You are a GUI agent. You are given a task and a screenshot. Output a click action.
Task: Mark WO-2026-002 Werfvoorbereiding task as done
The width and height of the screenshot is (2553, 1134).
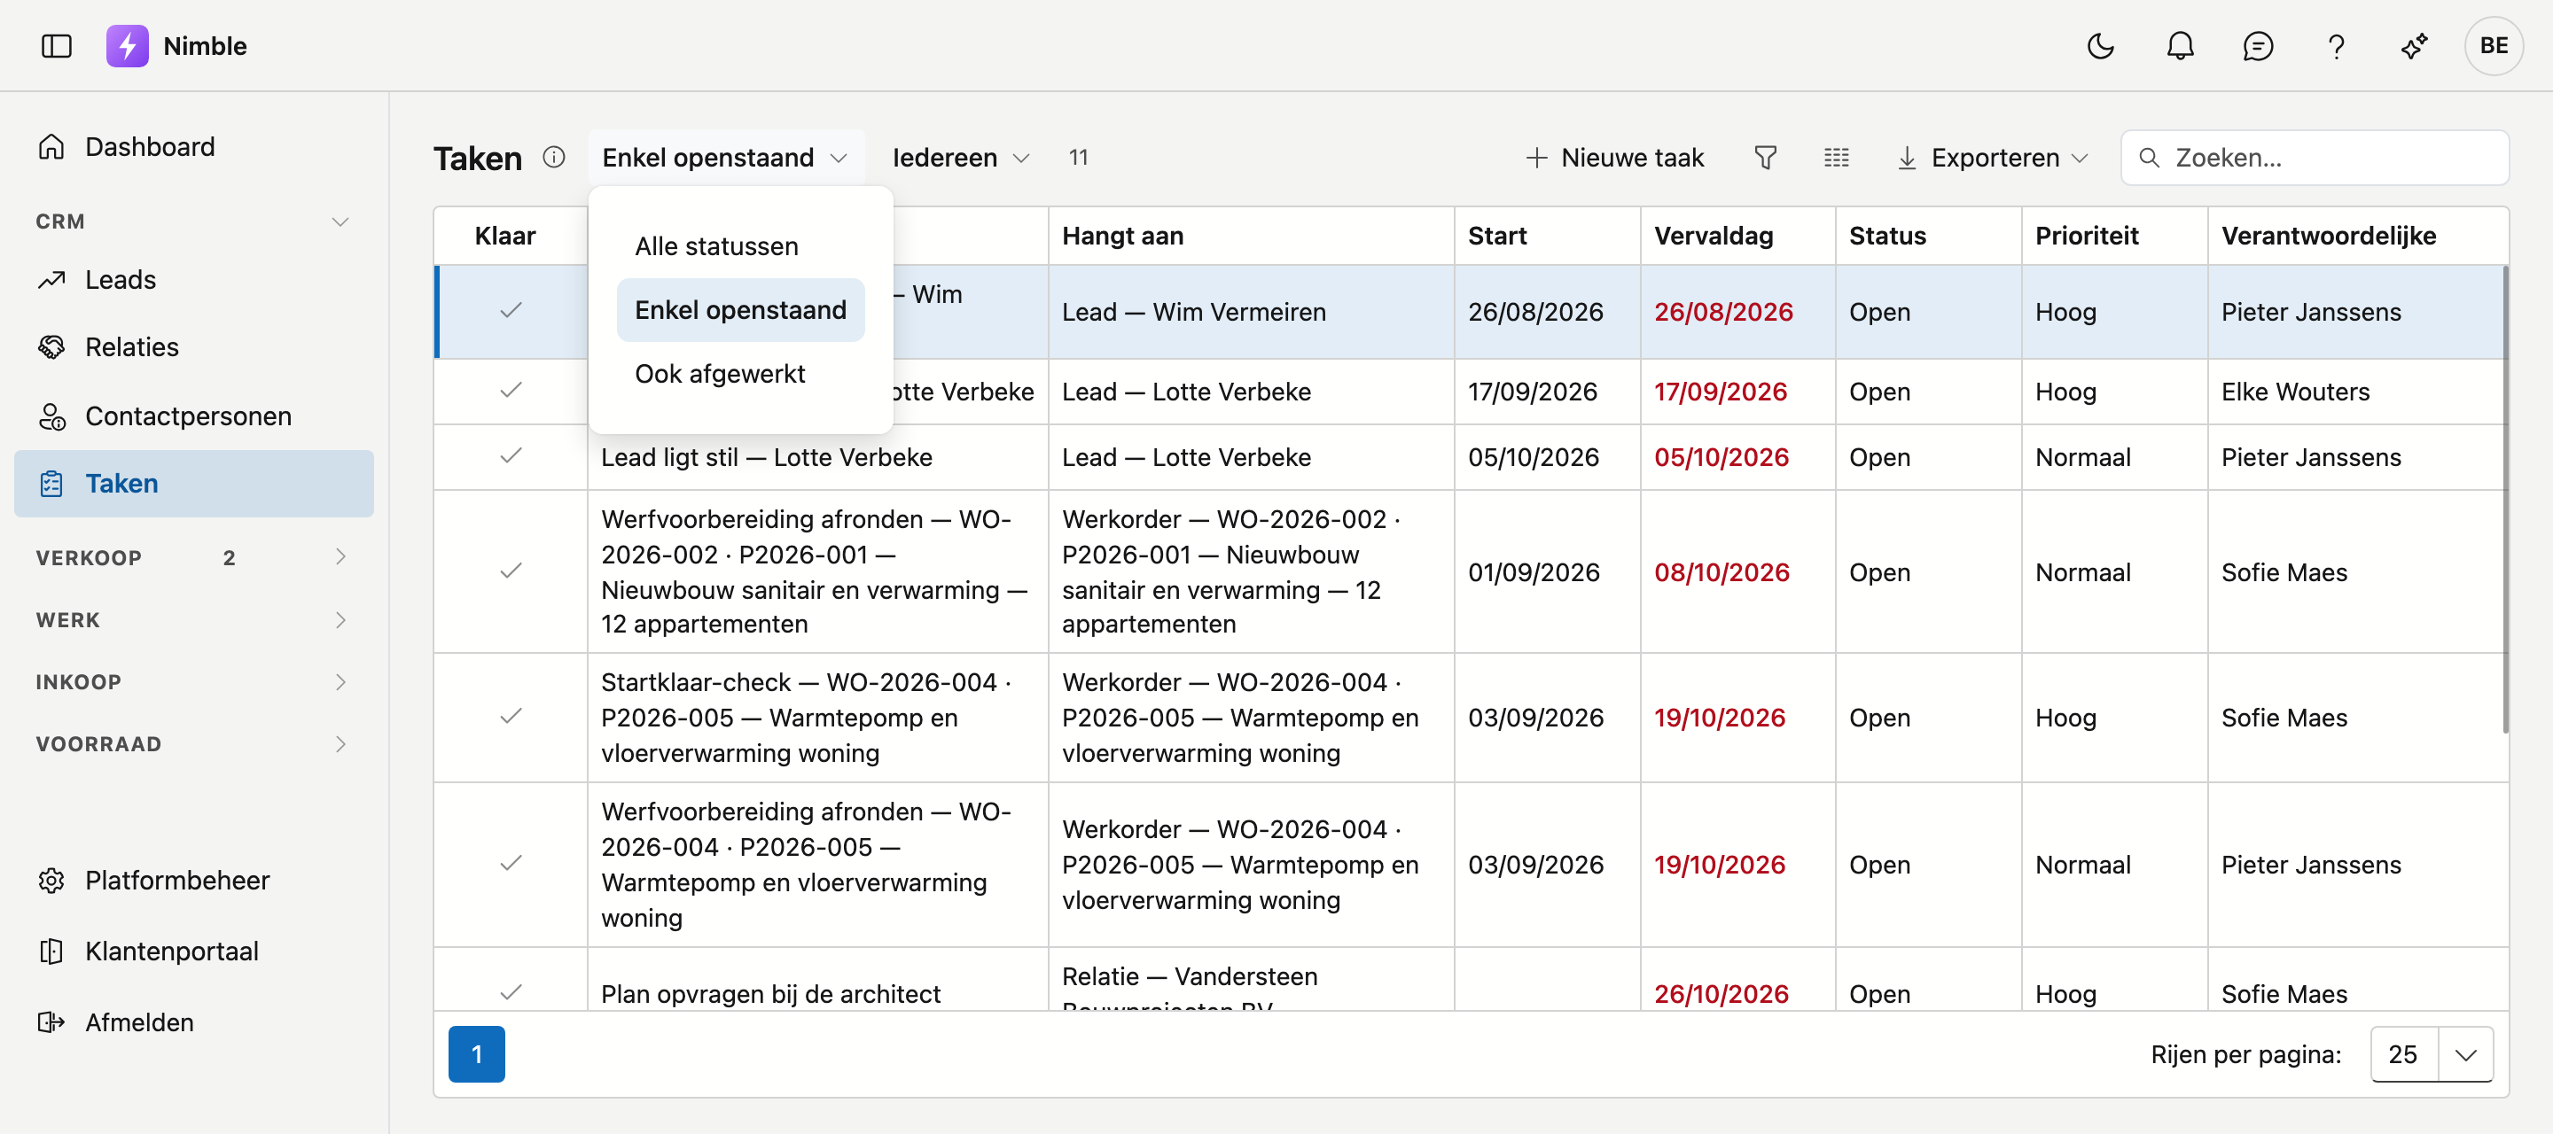[511, 571]
